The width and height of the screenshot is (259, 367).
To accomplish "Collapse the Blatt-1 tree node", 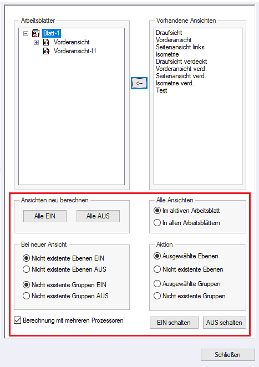I will coord(26,33).
